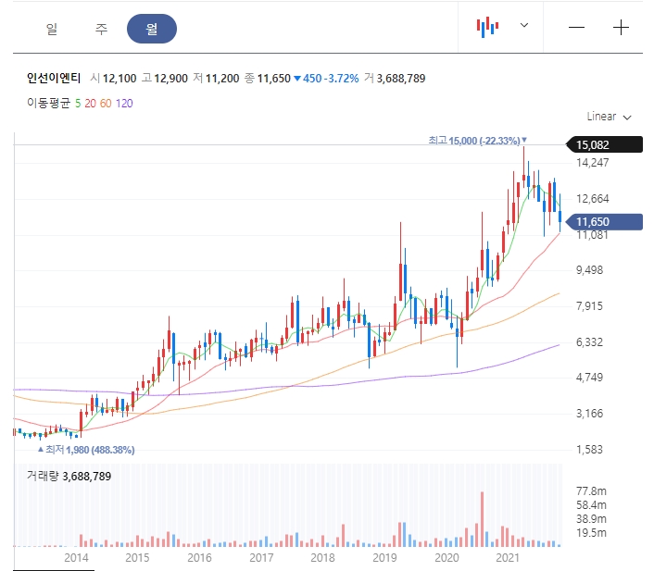Viewport: 654px width, 571px height.
Task: Click the stock name 인선이엔티
Action: (54, 78)
